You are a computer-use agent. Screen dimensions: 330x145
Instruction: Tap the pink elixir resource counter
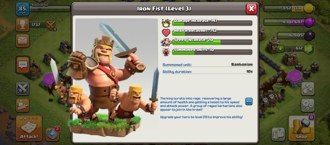(x=289, y=22)
